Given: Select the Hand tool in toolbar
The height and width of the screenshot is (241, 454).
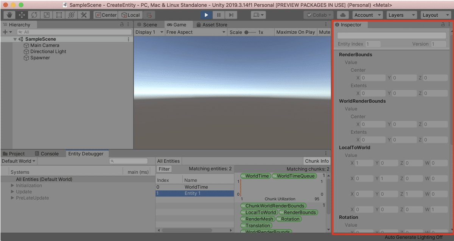Looking at the screenshot, I should pyautogui.click(x=9, y=15).
